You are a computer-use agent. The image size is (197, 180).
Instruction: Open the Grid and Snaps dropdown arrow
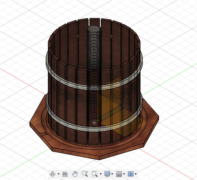(124, 174)
